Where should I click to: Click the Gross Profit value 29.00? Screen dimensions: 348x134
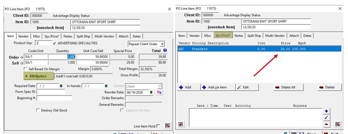pyautogui.click(x=153, y=75)
